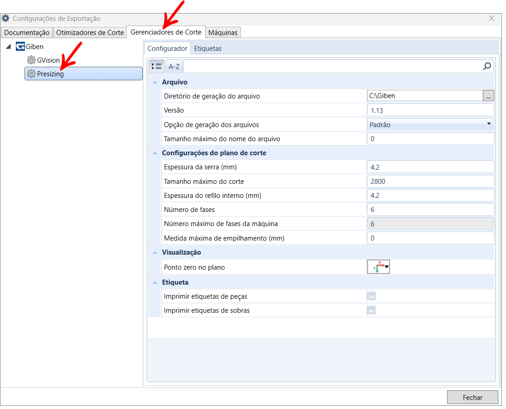The width and height of the screenshot is (506, 409).
Task: Click the settings gear in title bar
Action: [x=6, y=19]
